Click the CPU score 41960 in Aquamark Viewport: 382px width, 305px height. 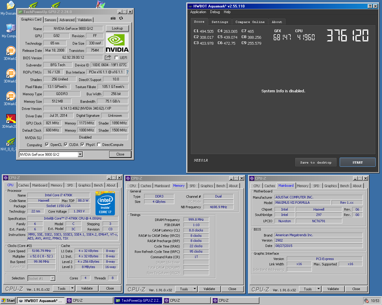pos(306,37)
